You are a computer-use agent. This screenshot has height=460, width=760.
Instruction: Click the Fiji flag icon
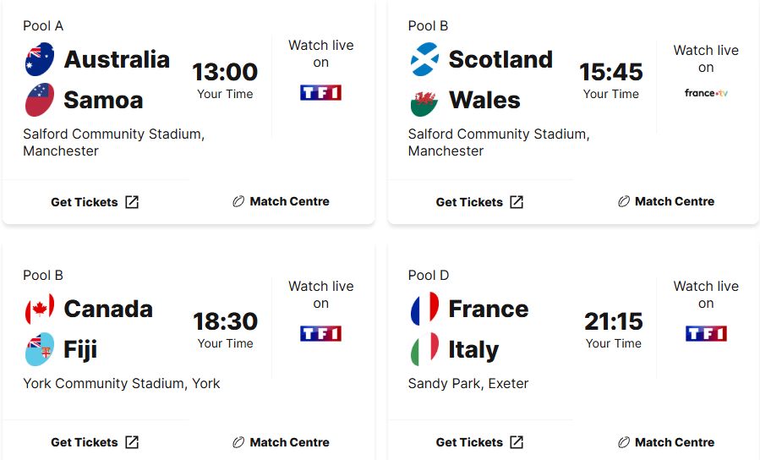point(40,349)
